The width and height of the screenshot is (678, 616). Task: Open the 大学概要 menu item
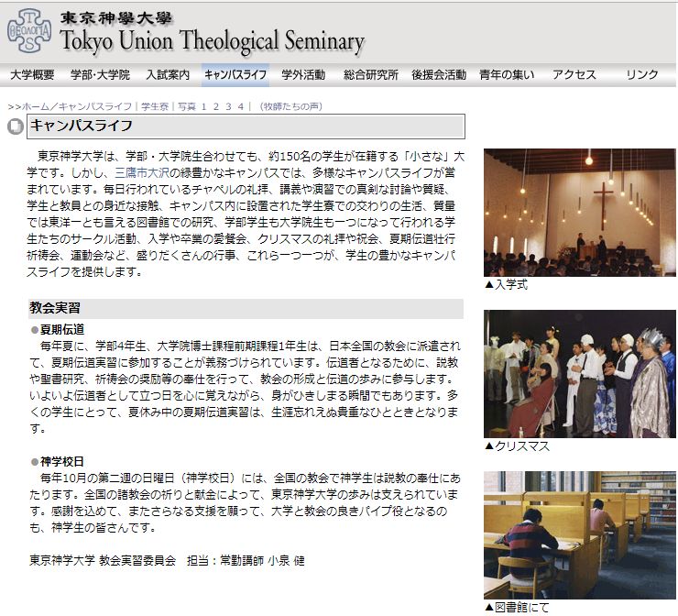point(32,75)
